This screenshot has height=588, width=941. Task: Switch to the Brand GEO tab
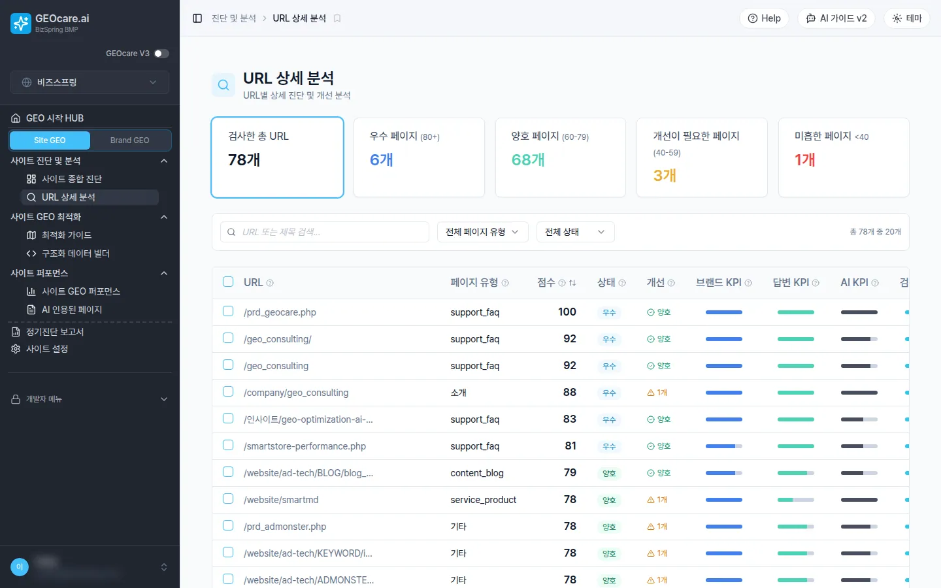pos(130,140)
